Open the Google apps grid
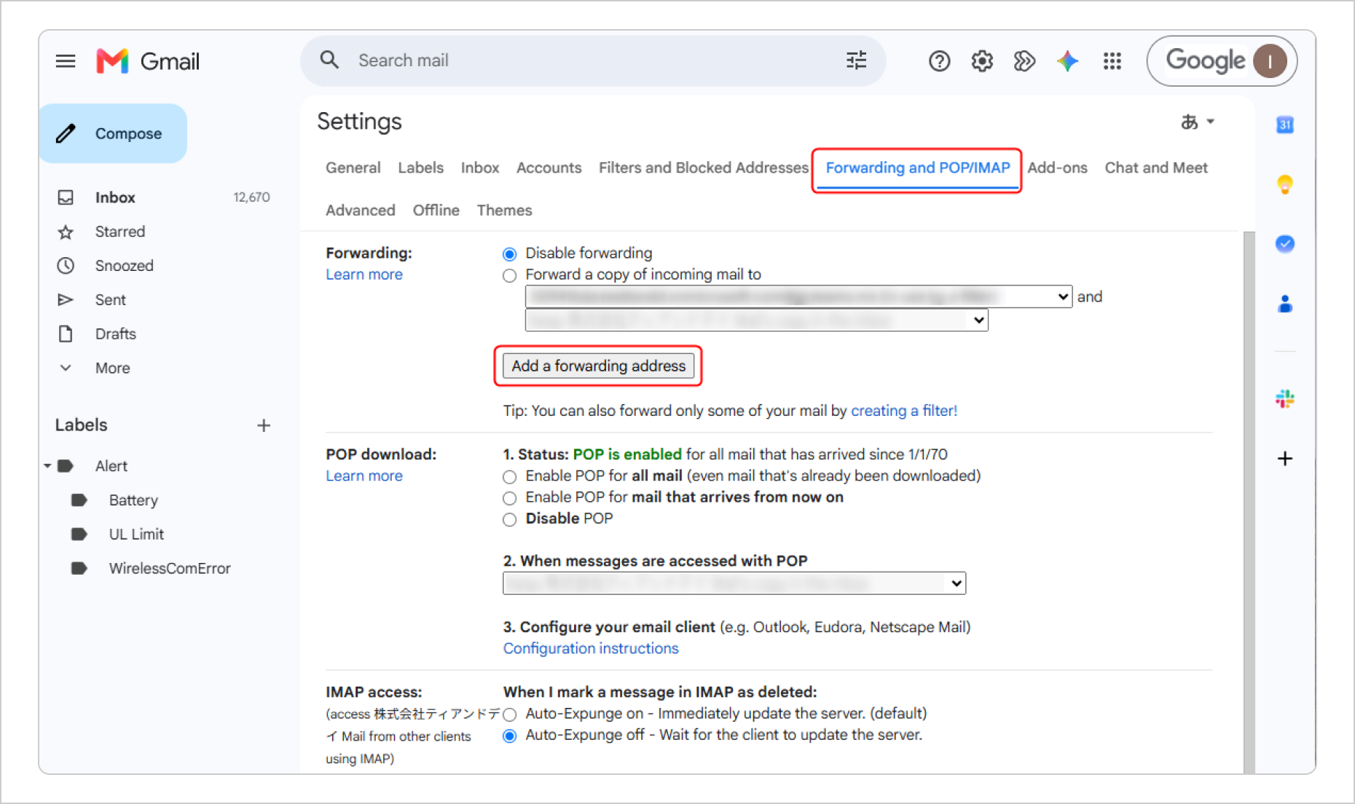The height and width of the screenshot is (804, 1355). tap(1112, 61)
